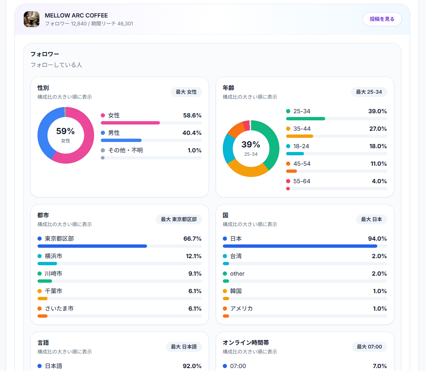Viewport: 426px width, 371px height.
Task: Click the gender donut chart showing 59%
Action: pos(66,135)
